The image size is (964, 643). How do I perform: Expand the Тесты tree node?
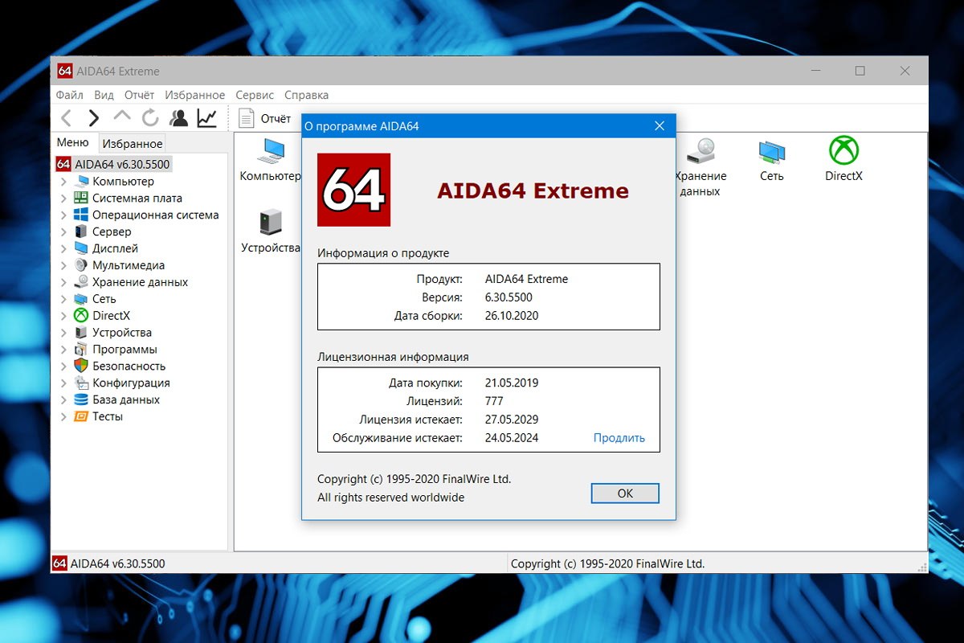tap(63, 417)
